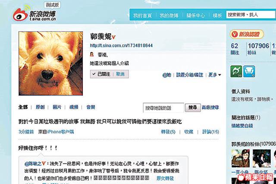Switch to the 圖片 filter tab
Viewport: 276px width, 184px height.
pos(57,107)
